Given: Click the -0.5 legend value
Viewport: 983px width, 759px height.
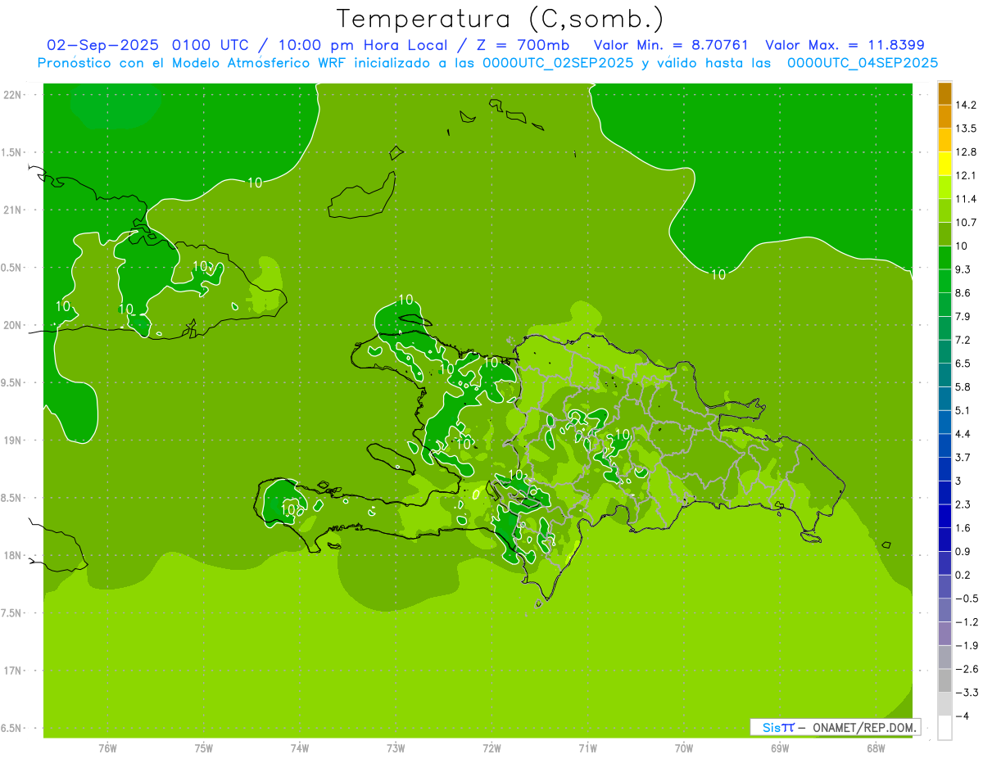Looking at the screenshot, I should (x=966, y=599).
